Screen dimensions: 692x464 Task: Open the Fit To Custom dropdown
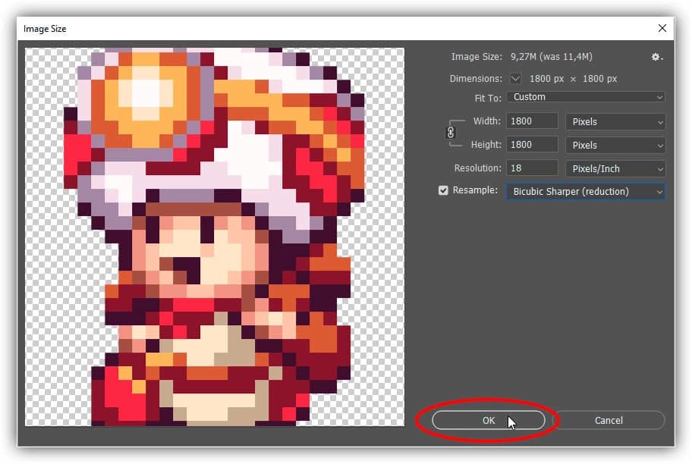click(585, 97)
